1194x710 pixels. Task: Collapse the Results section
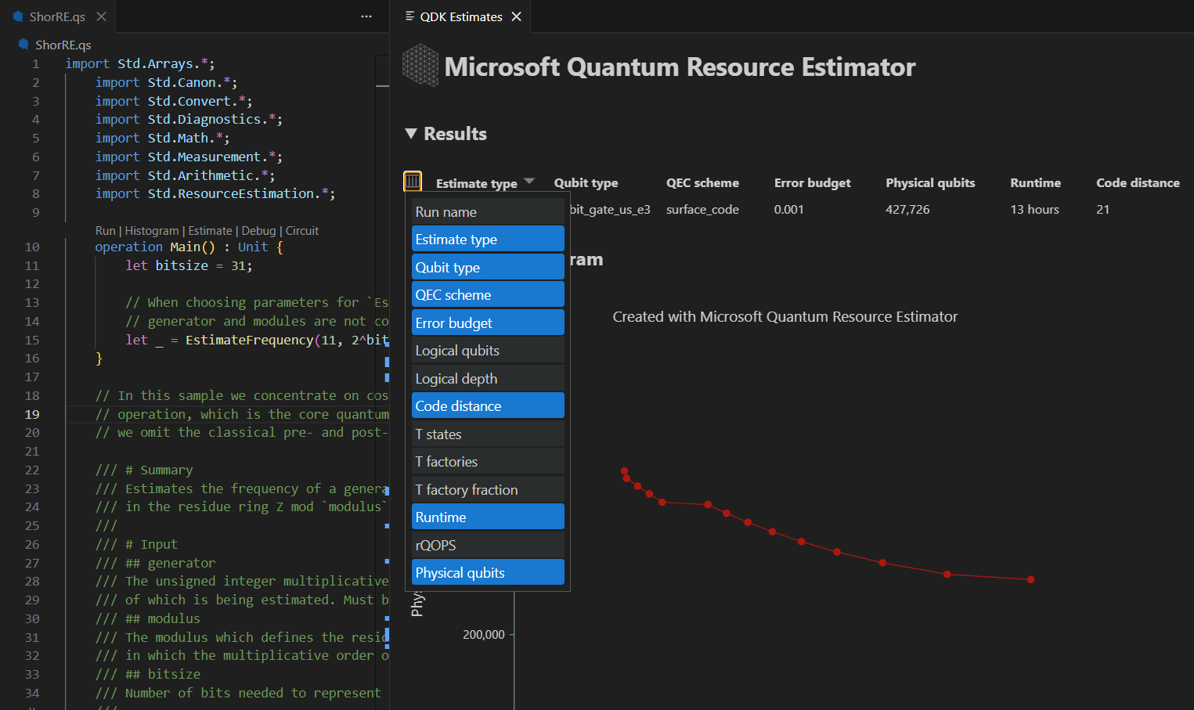(413, 133)
